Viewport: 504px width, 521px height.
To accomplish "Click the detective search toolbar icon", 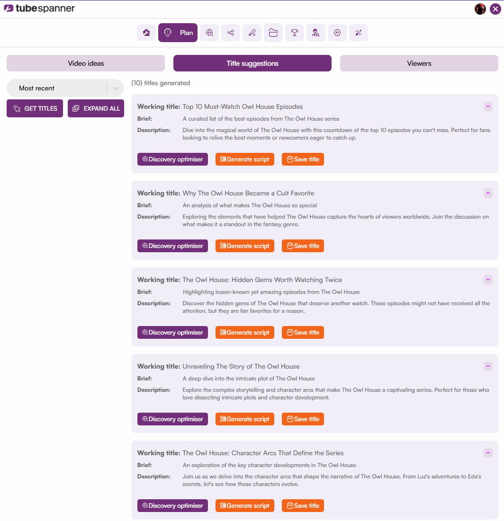I will (x=315, y=33).
